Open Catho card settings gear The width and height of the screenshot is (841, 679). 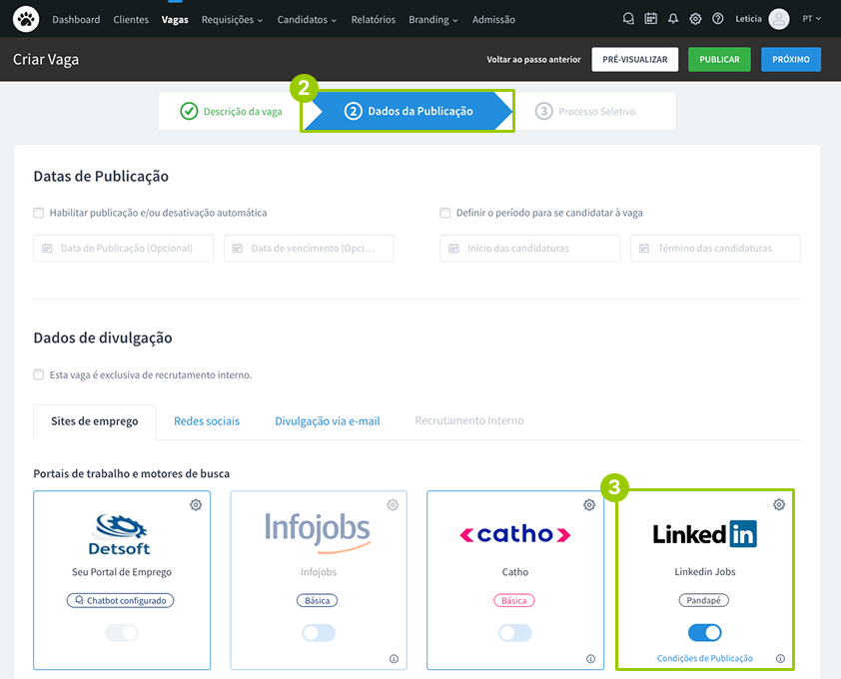589,505
